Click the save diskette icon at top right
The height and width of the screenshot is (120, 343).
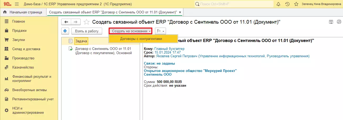coord(331,22)
